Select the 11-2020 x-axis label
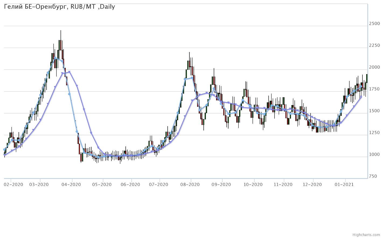This screenshot has height=238, width=384. pos(283,185)
